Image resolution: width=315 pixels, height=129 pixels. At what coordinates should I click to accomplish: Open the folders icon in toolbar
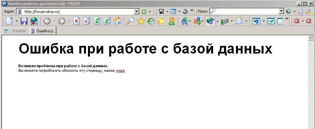161,21
